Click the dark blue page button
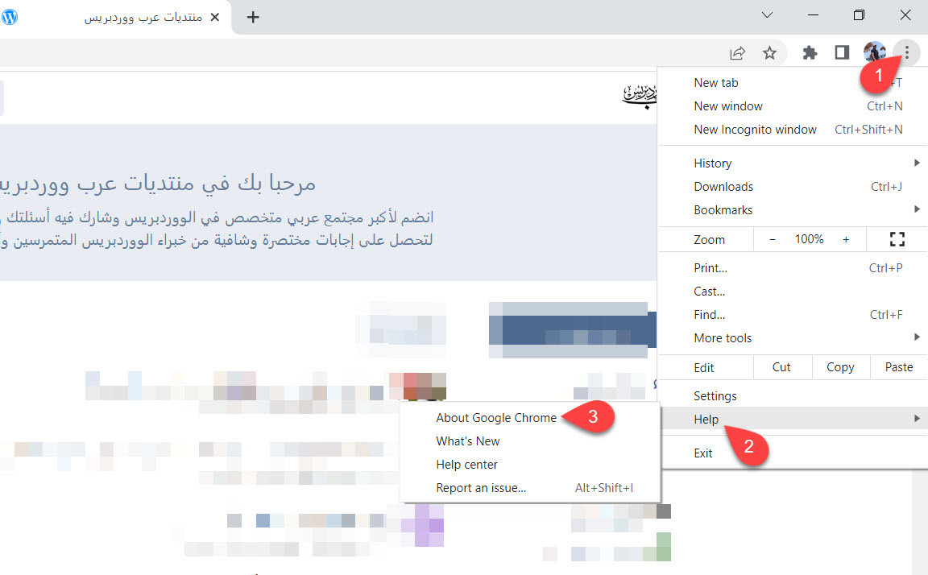928x575 pixels. pyautogui.click(x=573, y=330)
